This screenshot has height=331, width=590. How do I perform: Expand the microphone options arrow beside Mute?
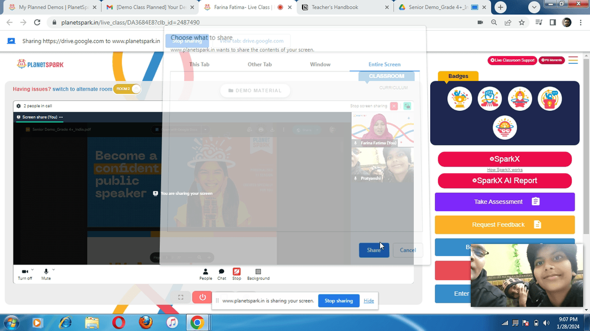54,269
